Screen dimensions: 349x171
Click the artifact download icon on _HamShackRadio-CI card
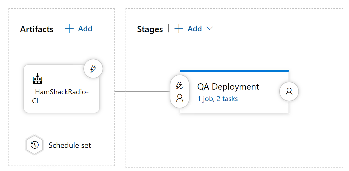pyautogui.click(x=37, y=79)
